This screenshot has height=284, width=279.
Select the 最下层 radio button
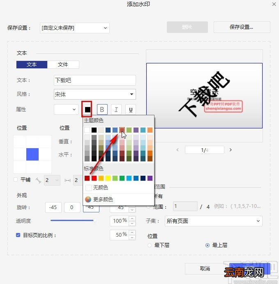click(x=150, y=245)
